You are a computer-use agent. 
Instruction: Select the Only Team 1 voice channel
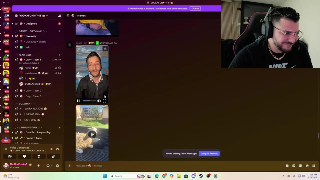pyautogui.click(x=38, y=59)
